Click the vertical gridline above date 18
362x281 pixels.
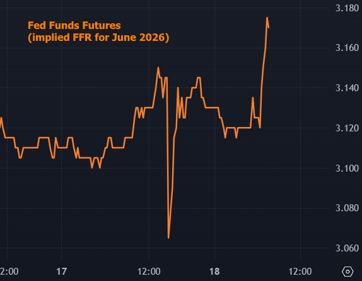(214, 130)
